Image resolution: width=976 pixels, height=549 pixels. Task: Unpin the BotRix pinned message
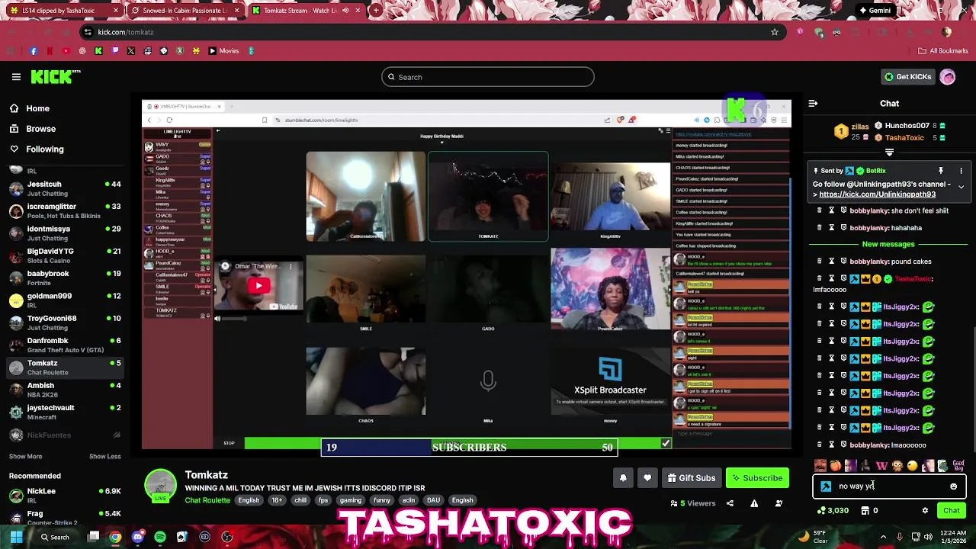click(x=941, y=171)
